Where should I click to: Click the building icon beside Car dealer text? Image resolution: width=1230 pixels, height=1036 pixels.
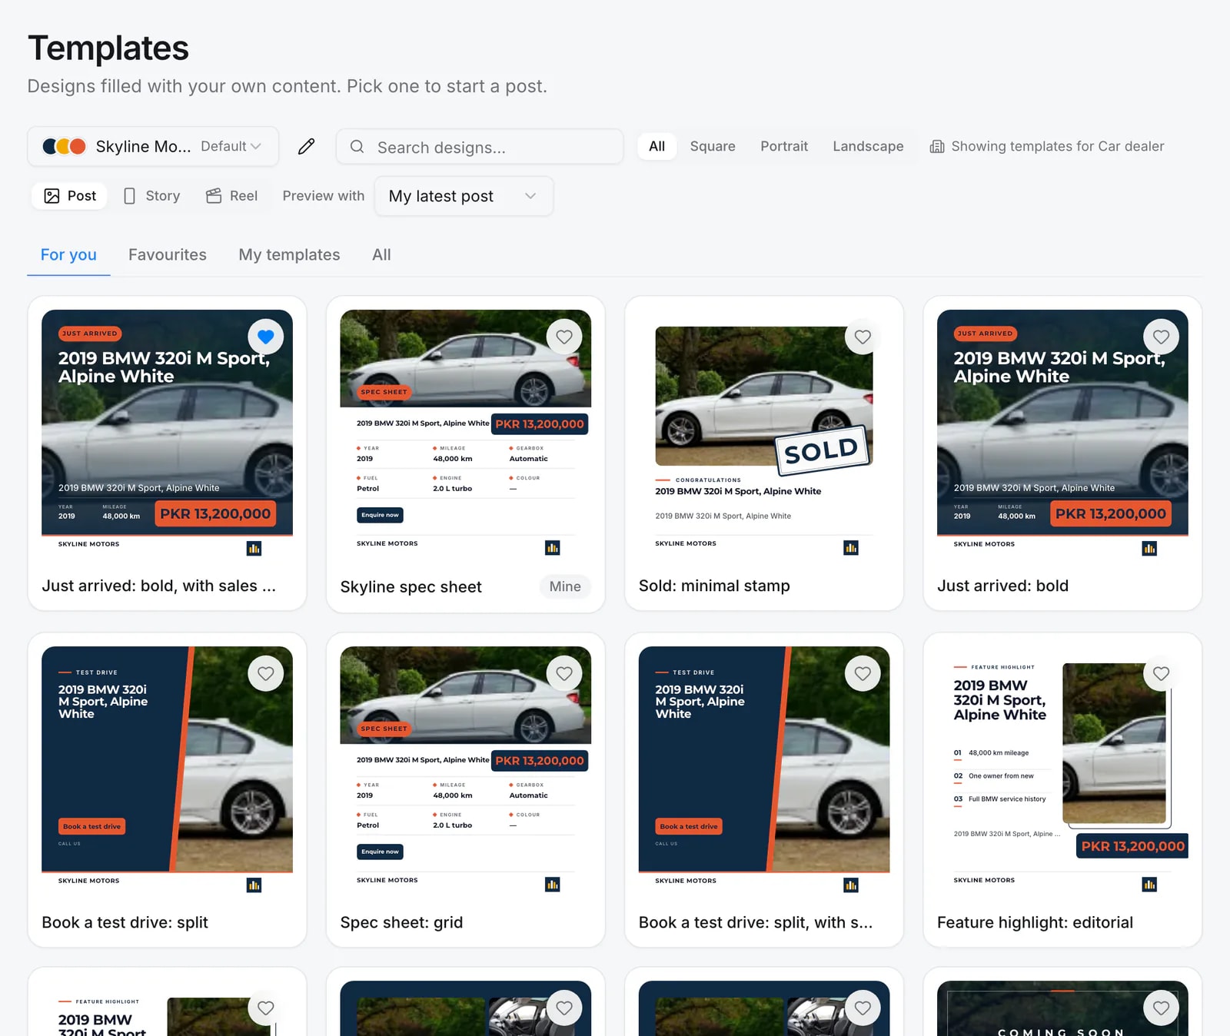tap(936, 146)
